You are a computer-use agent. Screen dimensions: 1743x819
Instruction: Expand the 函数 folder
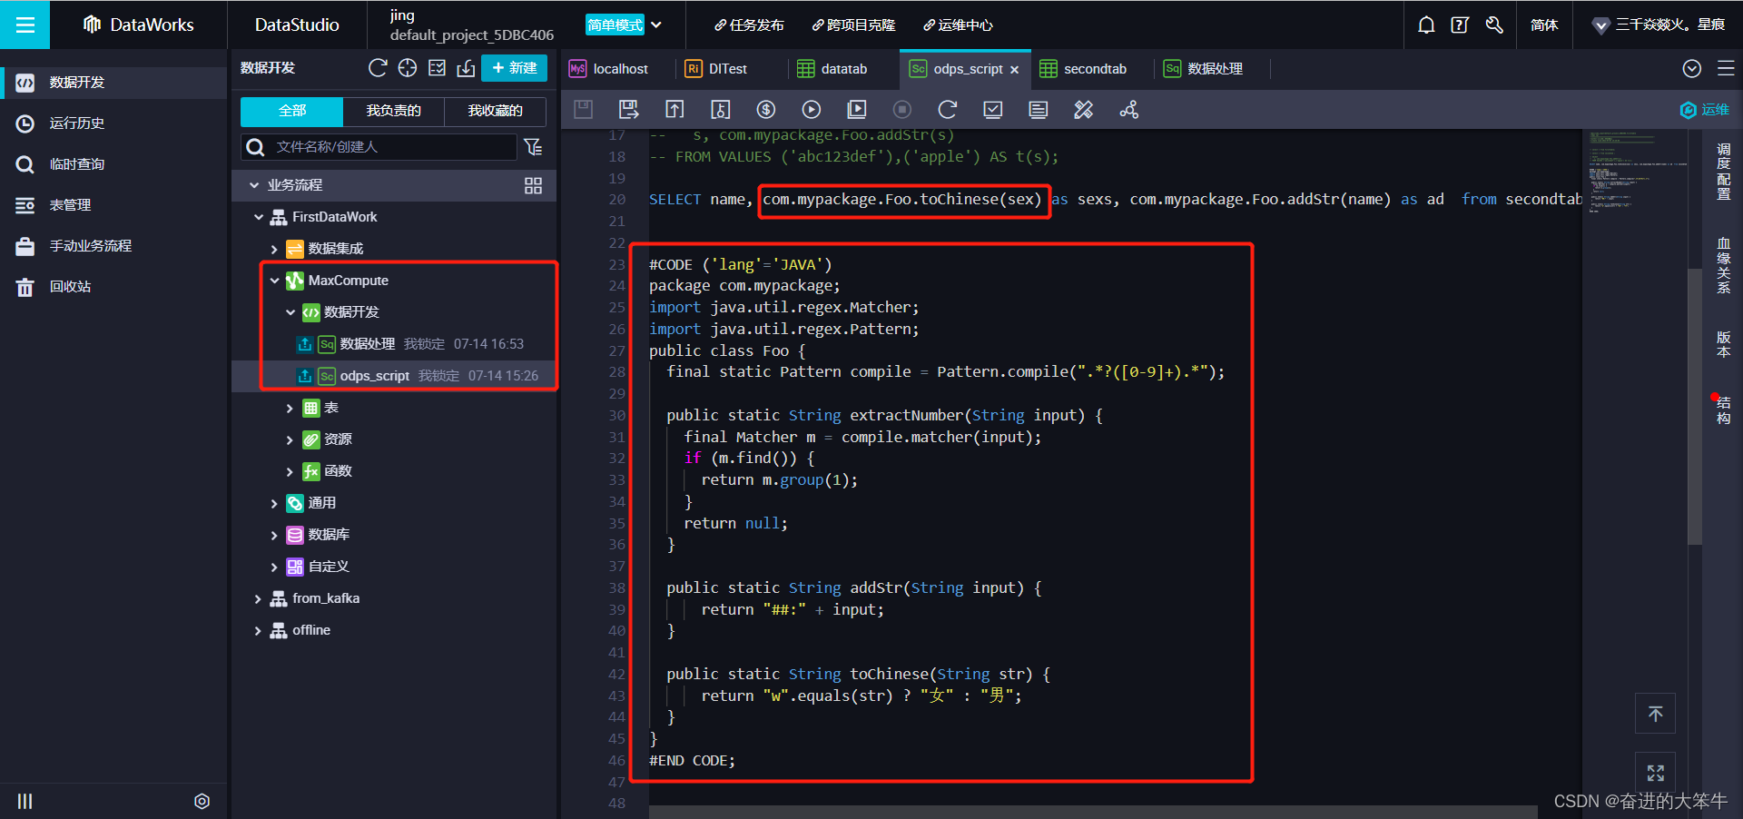290,472
